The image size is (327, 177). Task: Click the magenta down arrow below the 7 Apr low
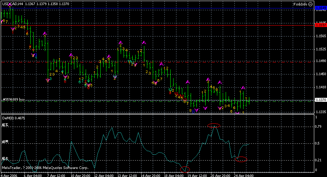click(48, 81)
